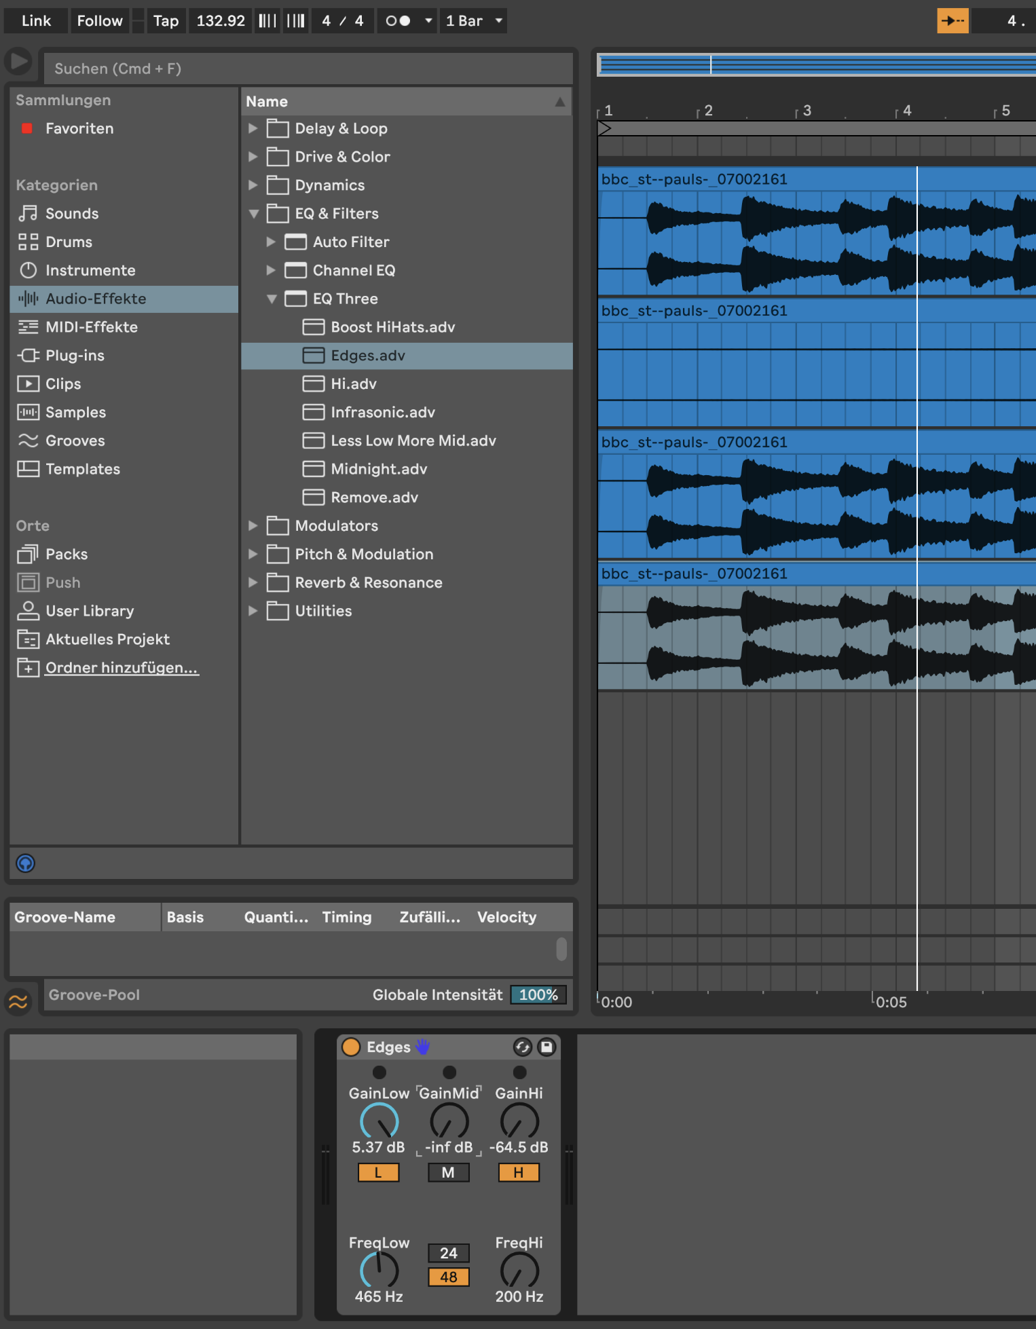Click the tempo field 132.92
Viewport: 1036px width, 1329px height.
click(221, 20)
